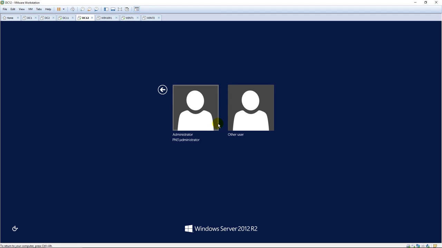Screen dimensions: 442x248
Task: Click the back arrow on login screen
Action: [x=163, y=90]
